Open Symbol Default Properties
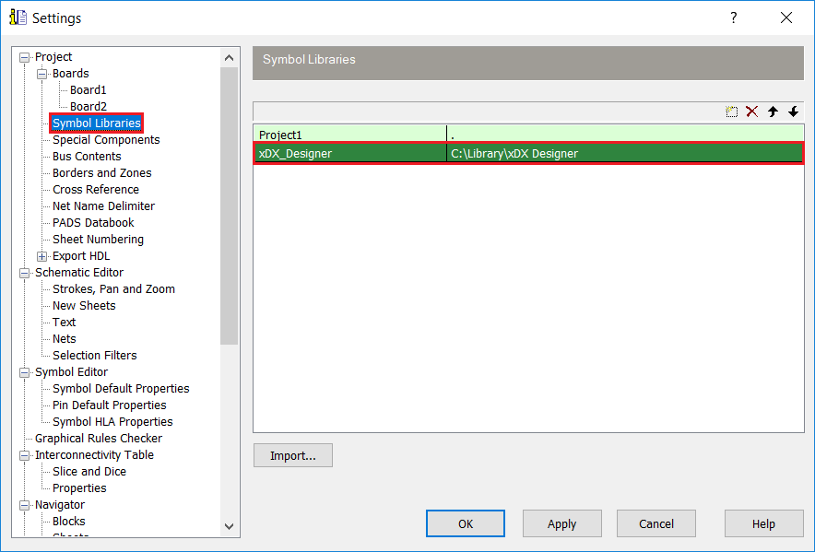Screen dimensions: 815x552 [121, 389]
